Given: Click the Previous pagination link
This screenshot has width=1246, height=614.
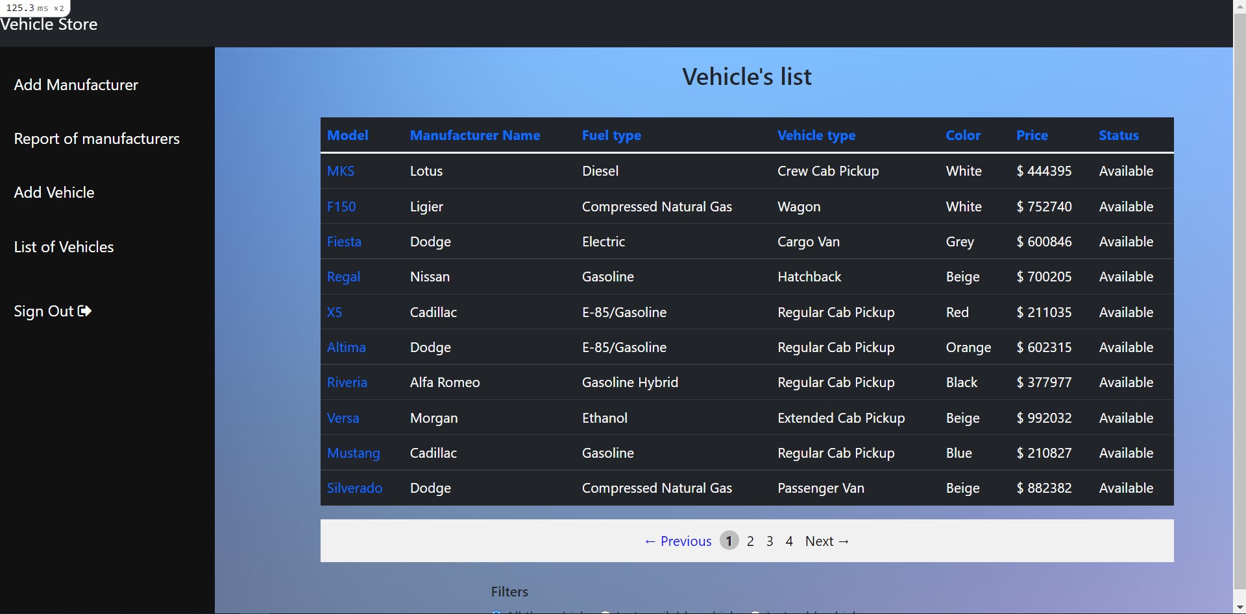Looking at the screenshot, I should (678, 541).
